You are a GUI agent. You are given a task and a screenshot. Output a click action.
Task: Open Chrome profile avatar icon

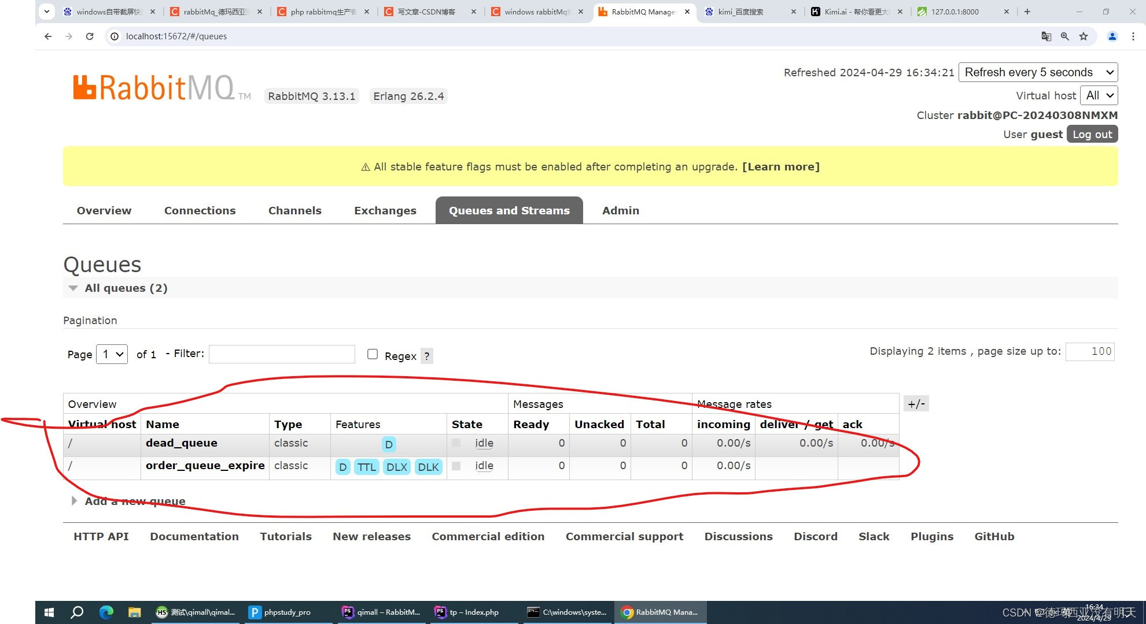click(1112, 36)
